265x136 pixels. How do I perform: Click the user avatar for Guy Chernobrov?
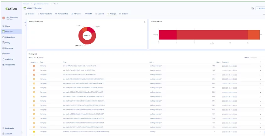coord(3,18)
